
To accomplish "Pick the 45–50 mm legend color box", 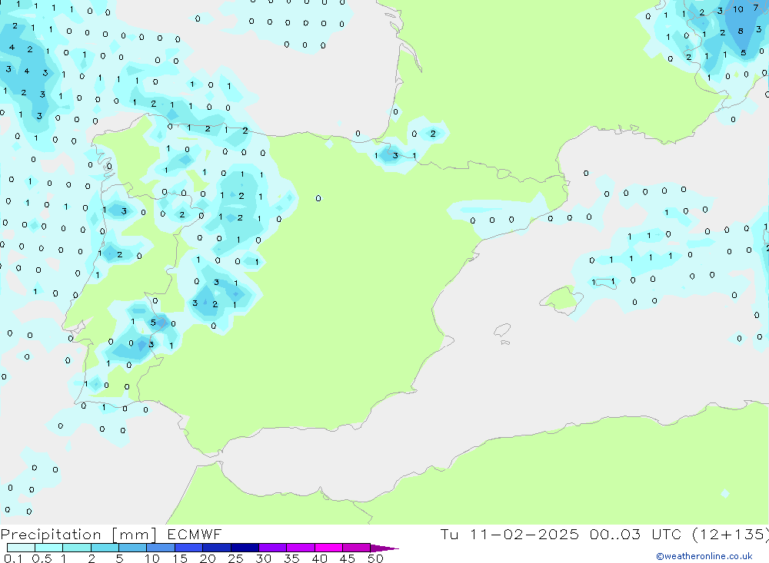I will click(x=356, y=548).
